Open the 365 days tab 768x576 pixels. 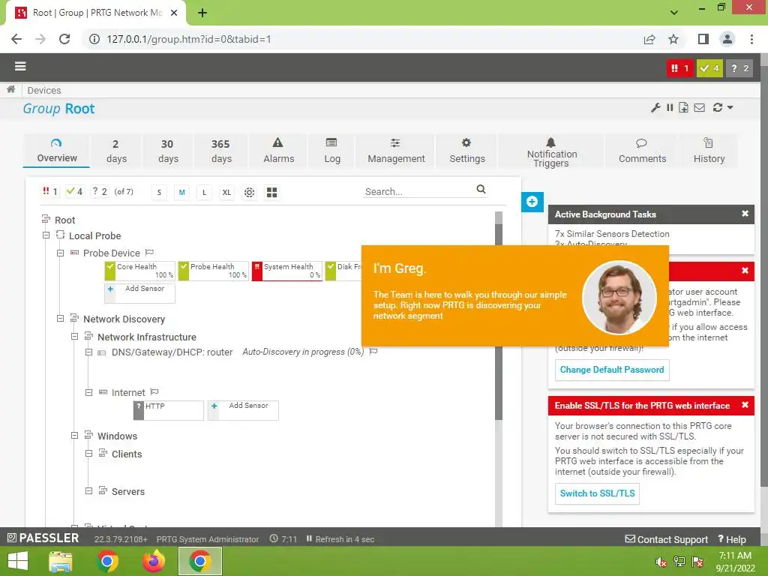pos(221,151)
